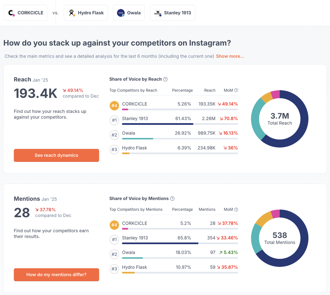
Task: Click the 3.7M Total Reach donut center
Action: [280, 119]
